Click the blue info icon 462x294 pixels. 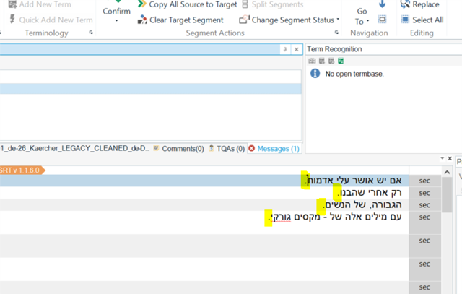pos(315,73)
